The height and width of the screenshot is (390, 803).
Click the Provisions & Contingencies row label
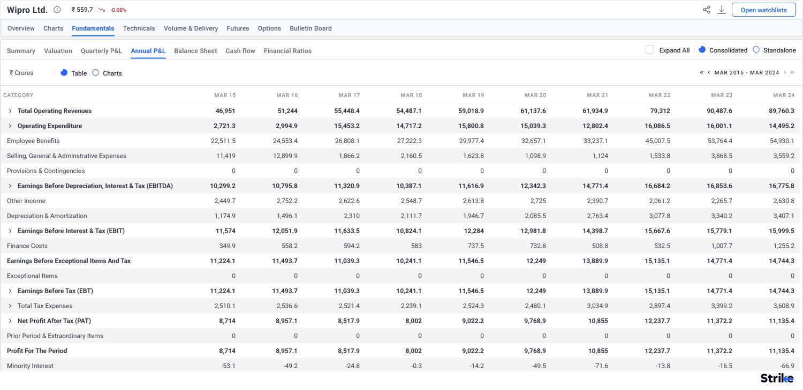[x=46, y=171]
